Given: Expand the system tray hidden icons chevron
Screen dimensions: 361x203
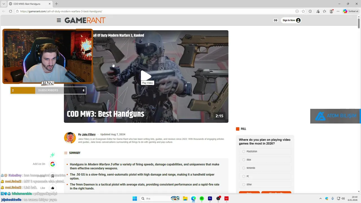Looking at the screenshot, I should tap(320, 198).
